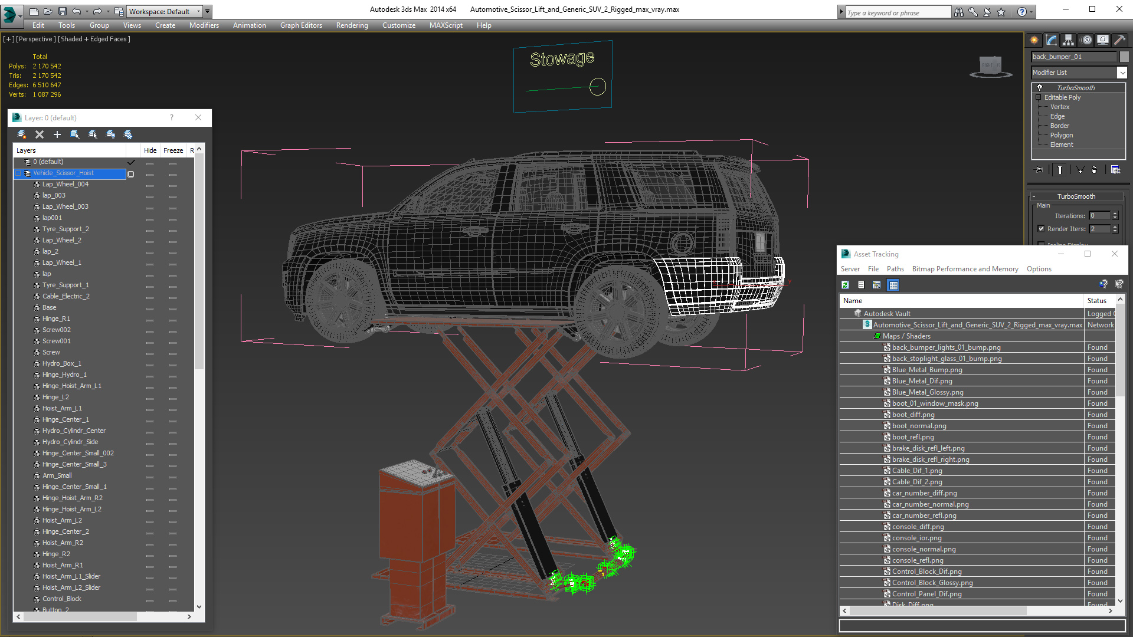Collapse the Vehicle_Scissor_Hoist layer group

[18, 173]
